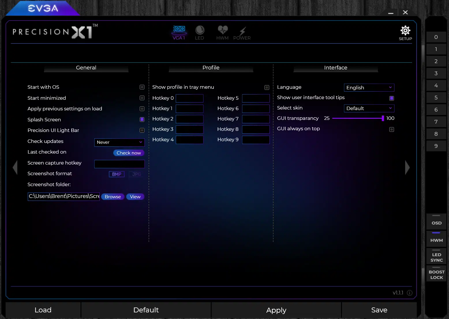This screenshot has height=319, width=449.
Task: Click the Hotkey 6 input field
Action: click(256, 109)
